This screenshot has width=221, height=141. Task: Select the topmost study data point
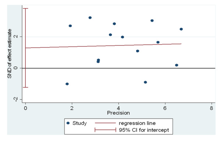click(x=90, y=18)
